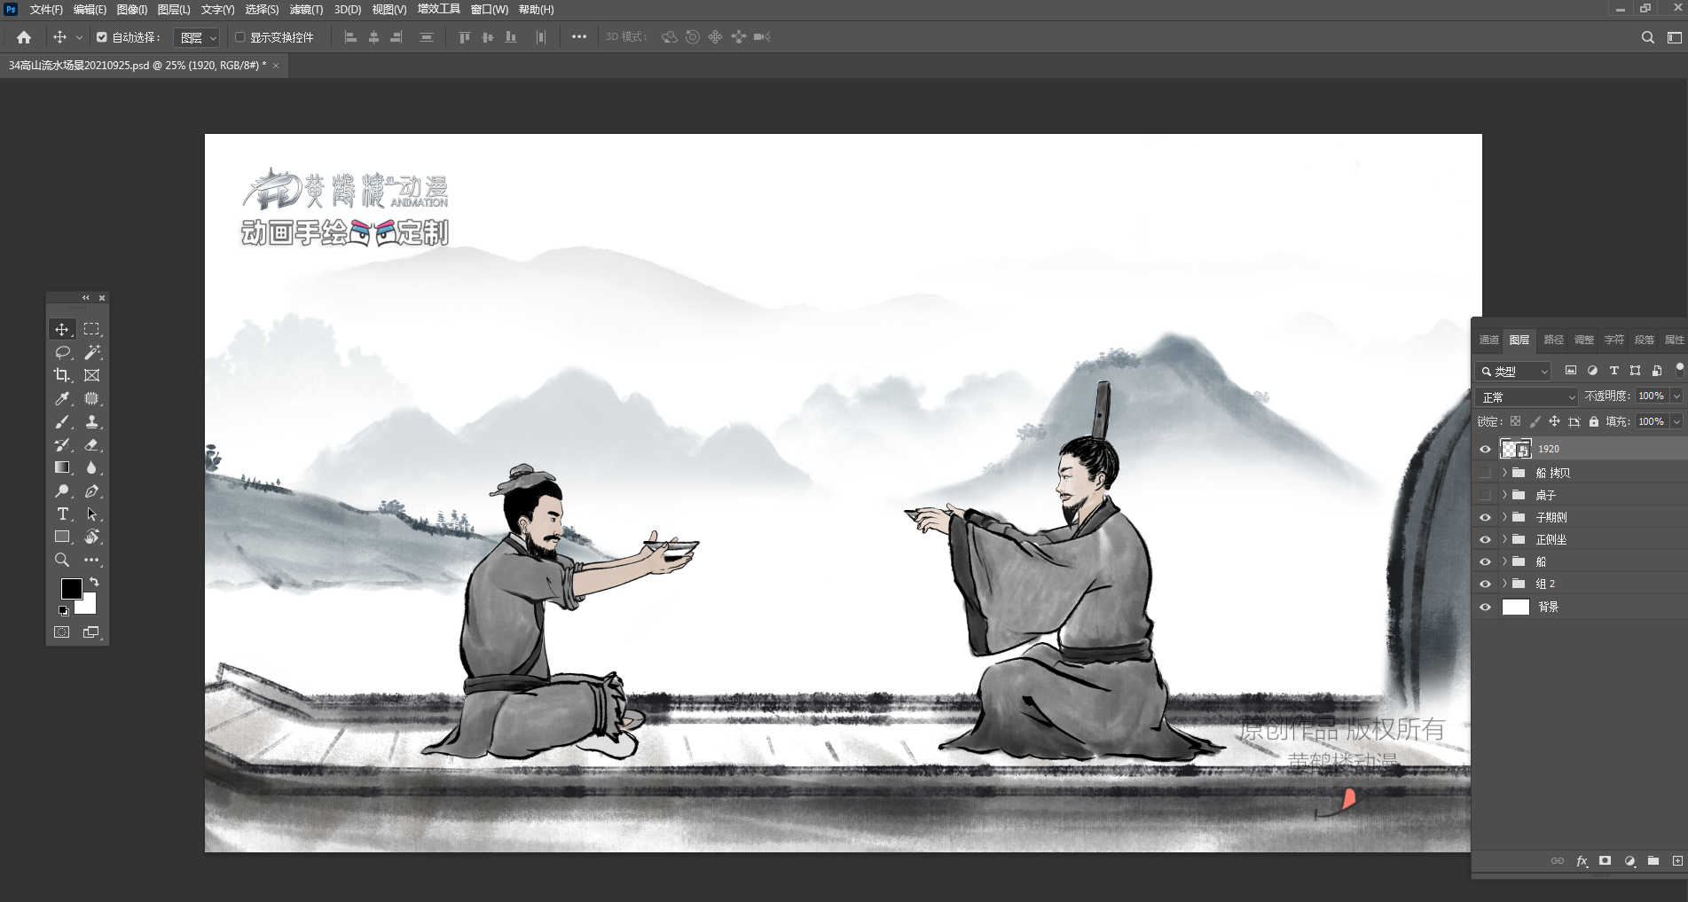
Task: Select the Clone Stamp tool
Action: 91,421
